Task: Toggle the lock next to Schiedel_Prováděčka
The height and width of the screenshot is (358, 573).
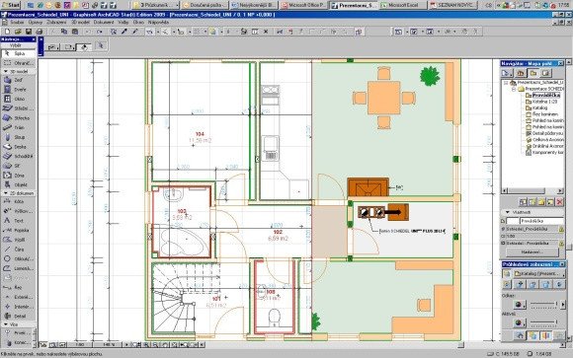Action: pyautogui.click(x=561, y=229)
